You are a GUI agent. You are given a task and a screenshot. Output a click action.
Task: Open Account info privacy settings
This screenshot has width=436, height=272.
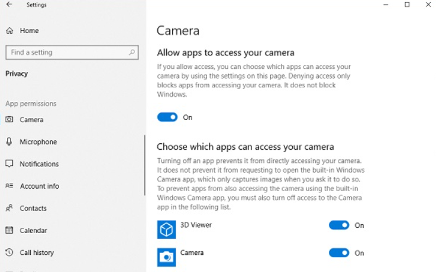tap(39, 186)
